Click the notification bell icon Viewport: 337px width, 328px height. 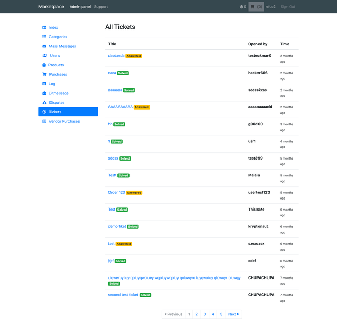click(x=242, y=7)
